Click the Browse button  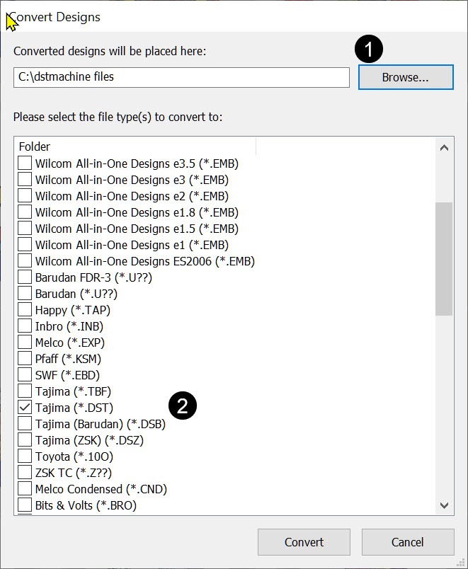(x=405, y=78)
